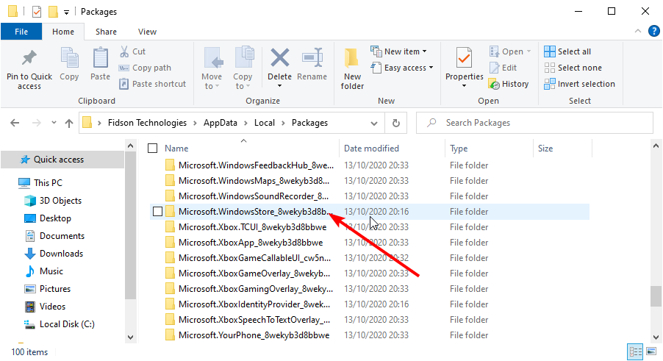Expand Delete options arrow

279,86
